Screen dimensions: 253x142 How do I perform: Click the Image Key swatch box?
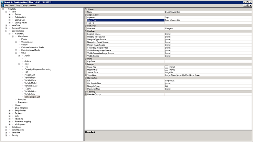[166, 67]
